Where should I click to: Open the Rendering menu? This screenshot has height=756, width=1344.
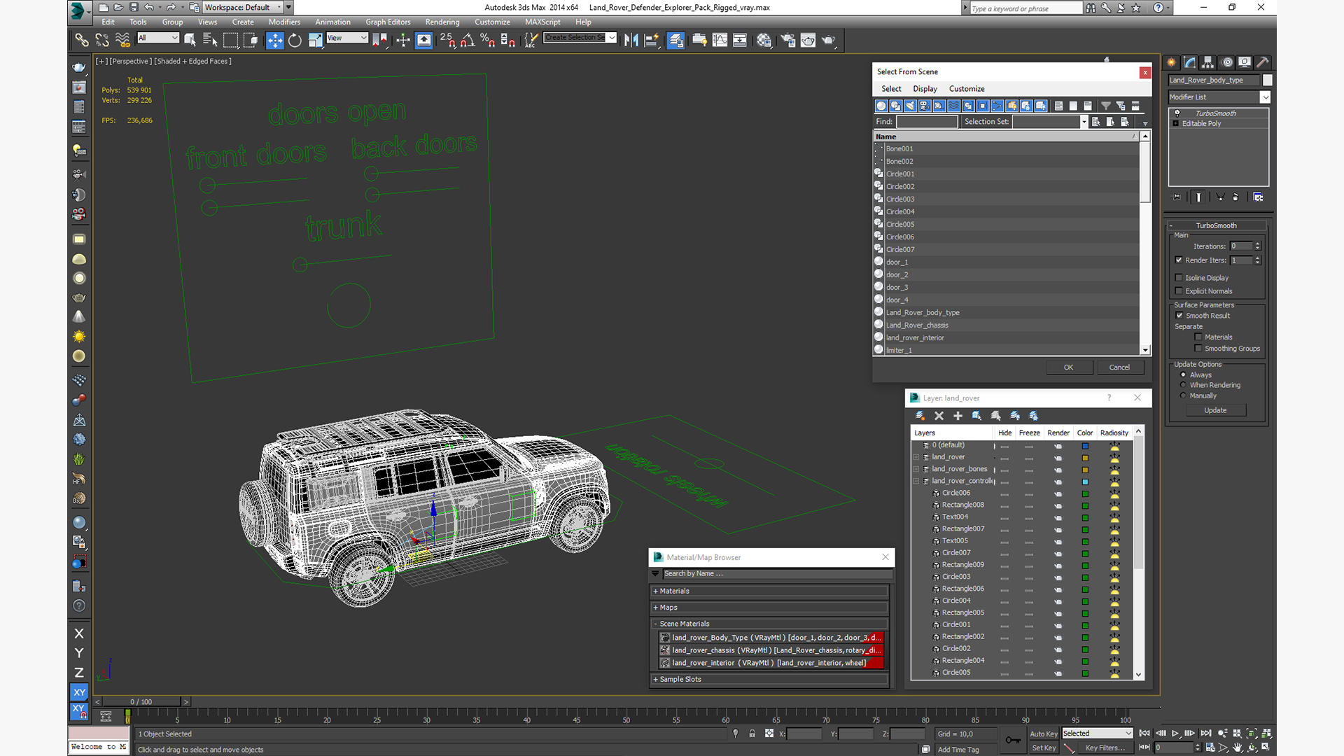(442, 22)
